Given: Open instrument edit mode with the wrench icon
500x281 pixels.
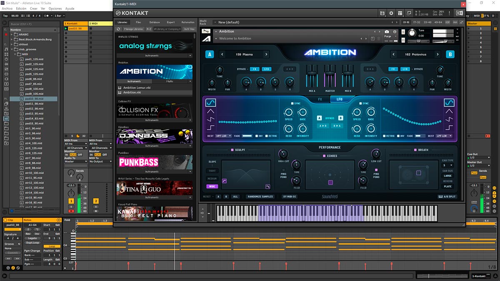Looking at the screenshot, I should (205, 31).
